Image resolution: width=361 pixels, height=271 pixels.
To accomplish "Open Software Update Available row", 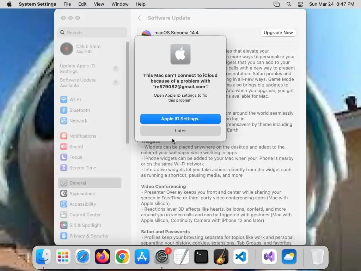I will coord(90,83).
